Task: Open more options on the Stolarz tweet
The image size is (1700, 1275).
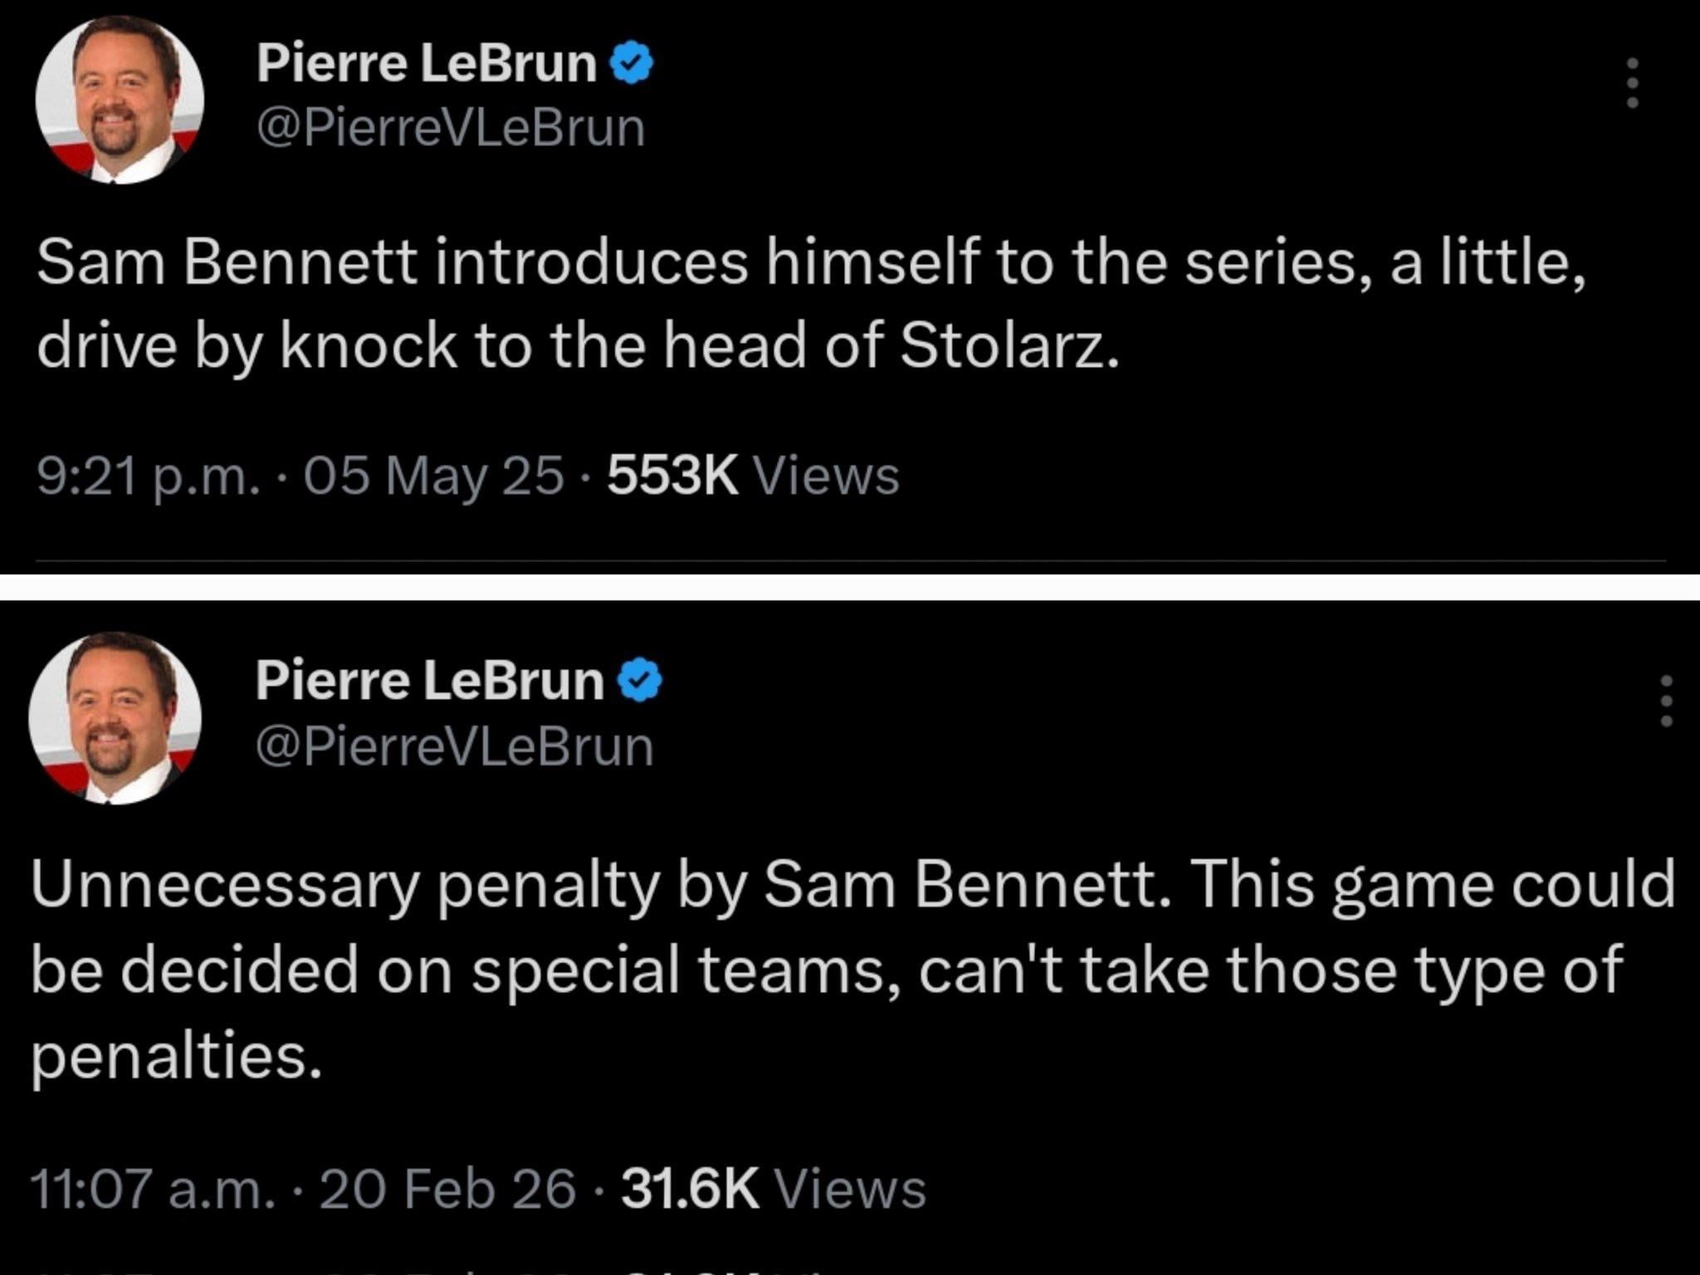Action: click(x=1632, y=82)
